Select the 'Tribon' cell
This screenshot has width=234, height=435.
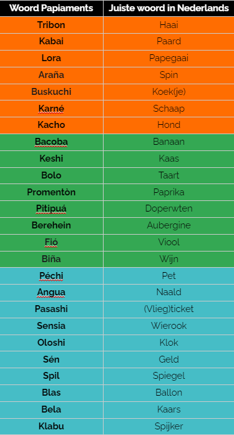click(x=51, y=25)
